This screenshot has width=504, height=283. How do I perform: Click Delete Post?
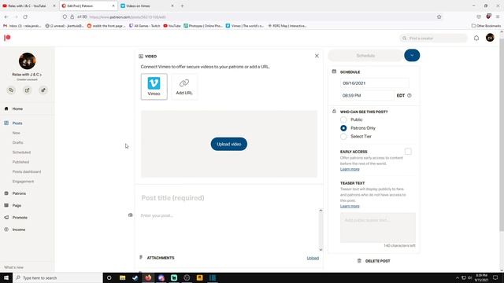pos(374,261)
